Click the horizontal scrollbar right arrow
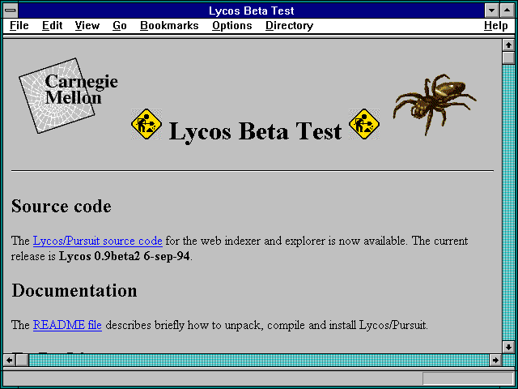Viewport: 518px width, 389px height. point(495,360)
